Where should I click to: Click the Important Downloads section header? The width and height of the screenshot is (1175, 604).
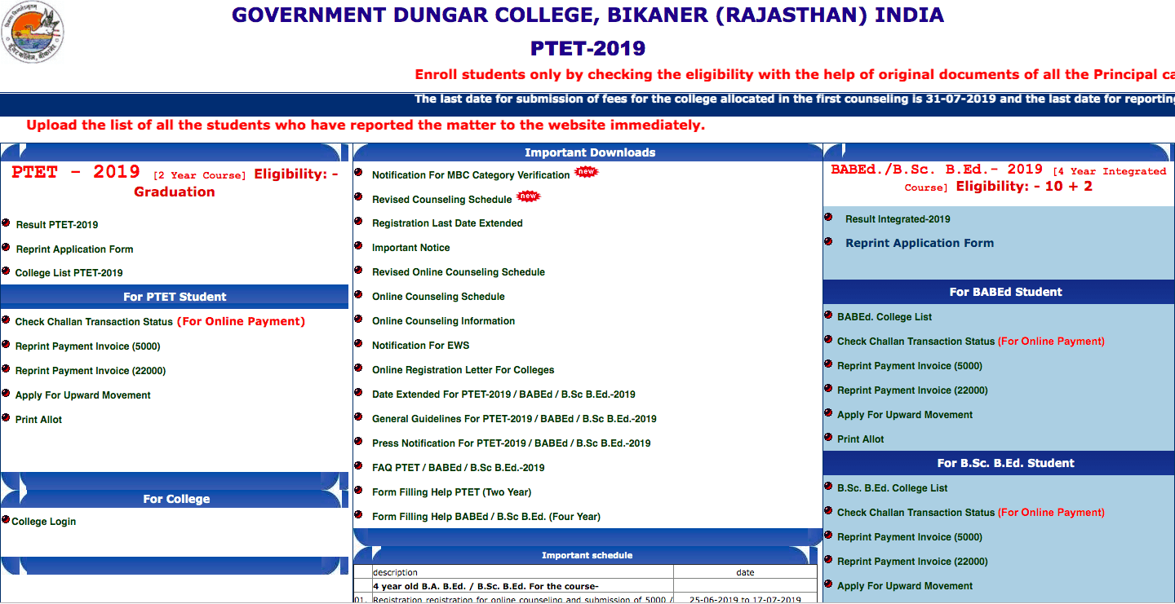[589, 152]
